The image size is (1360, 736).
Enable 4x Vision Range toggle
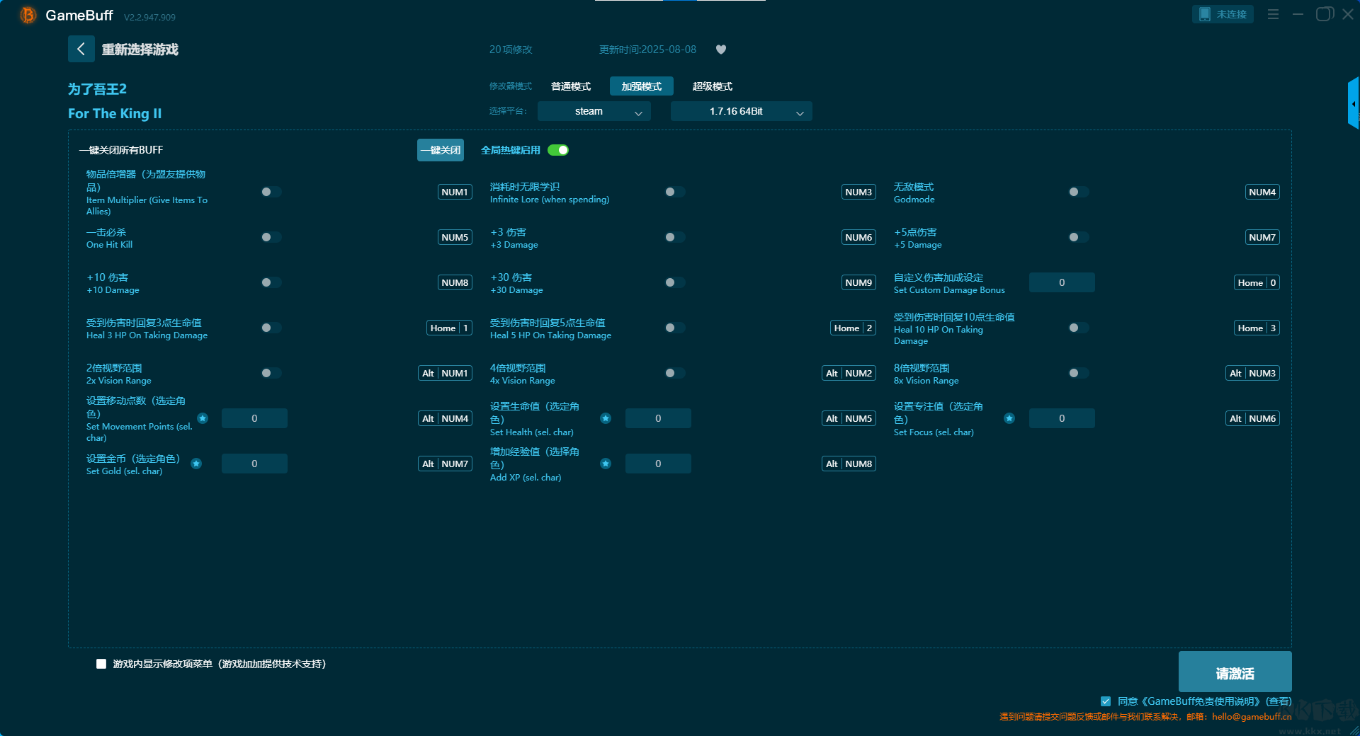[675, 373]
